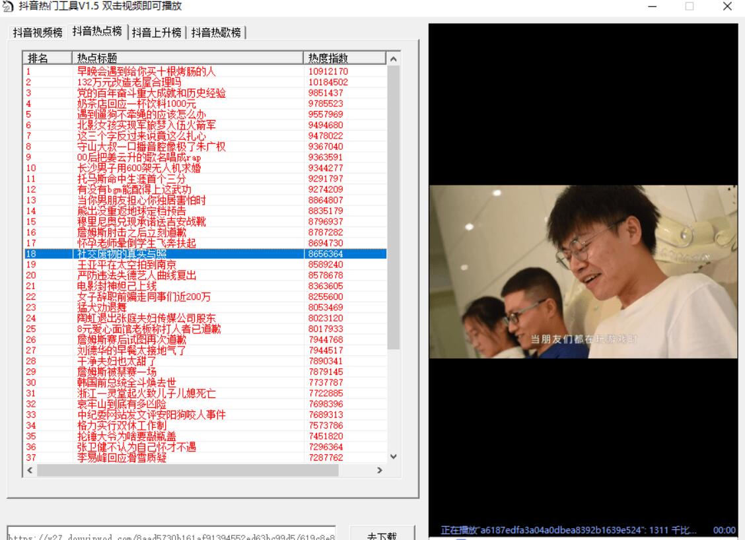Select row 女子辞职前骗走同事们近200万
The image size is (745, 540).
coord(205,297)
